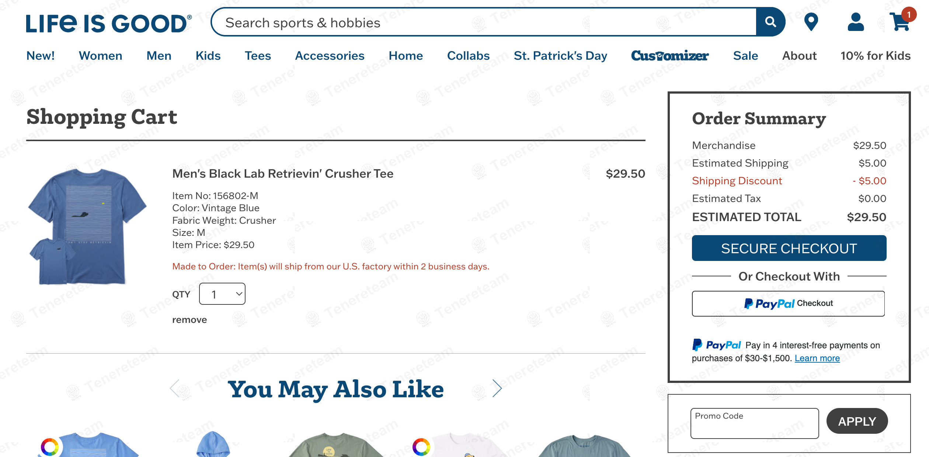Open the Black Lab tee product thumbnail

[x=88, y=226]
